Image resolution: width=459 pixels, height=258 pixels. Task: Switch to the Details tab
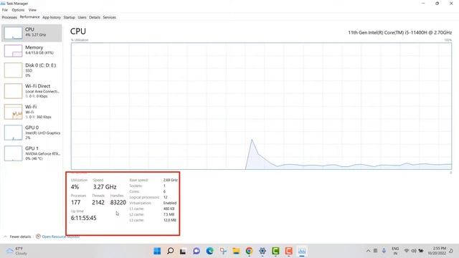tap(95, 17)
